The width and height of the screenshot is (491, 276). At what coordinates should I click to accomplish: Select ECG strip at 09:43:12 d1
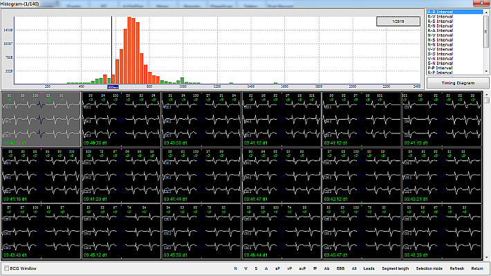pos(362,176)
